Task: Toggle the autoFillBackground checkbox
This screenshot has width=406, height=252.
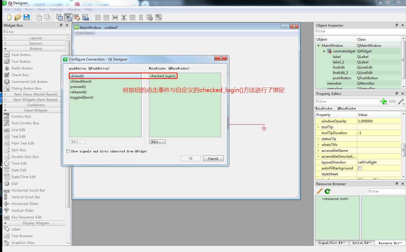Action: pos(360,168)
